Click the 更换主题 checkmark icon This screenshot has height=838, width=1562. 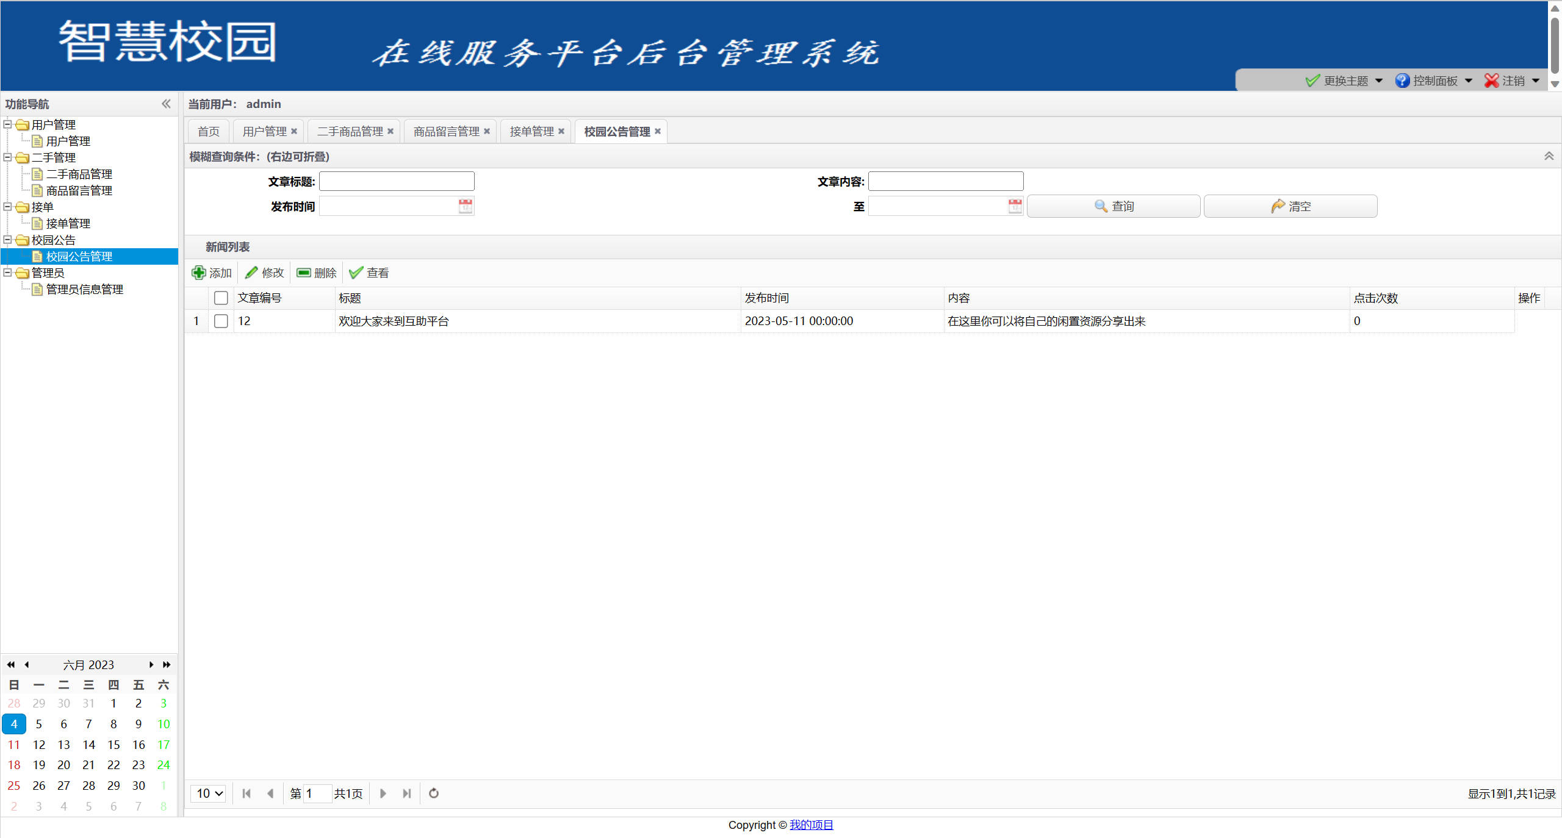click(x=1312, y=81)
